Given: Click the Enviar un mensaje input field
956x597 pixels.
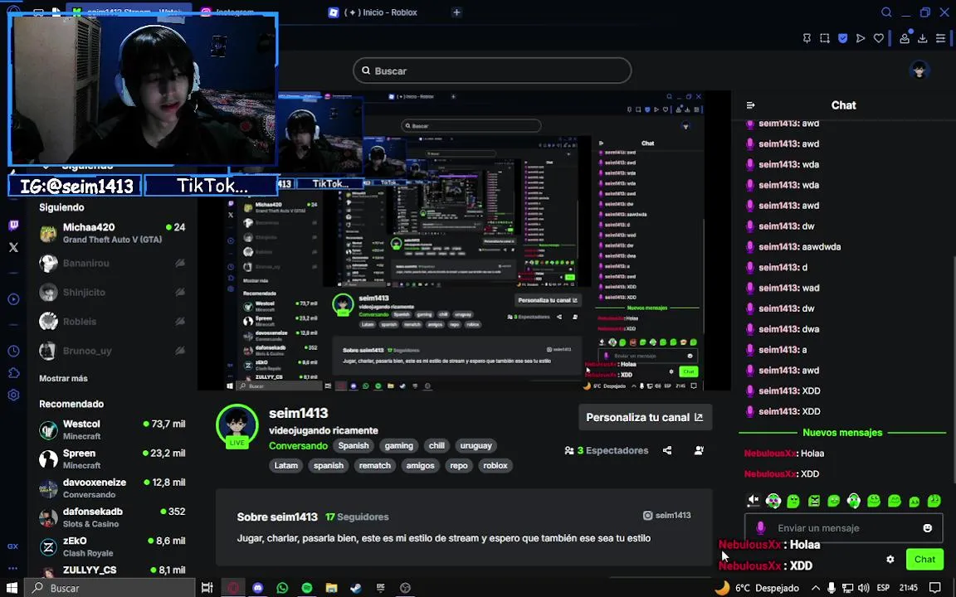Looking at the screenshot, I should 843,528.
